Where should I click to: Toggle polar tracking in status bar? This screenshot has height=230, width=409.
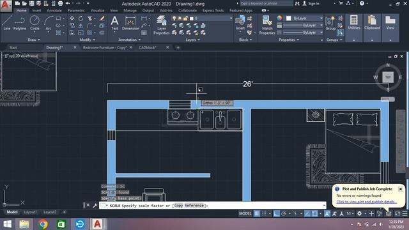(284, 213)
